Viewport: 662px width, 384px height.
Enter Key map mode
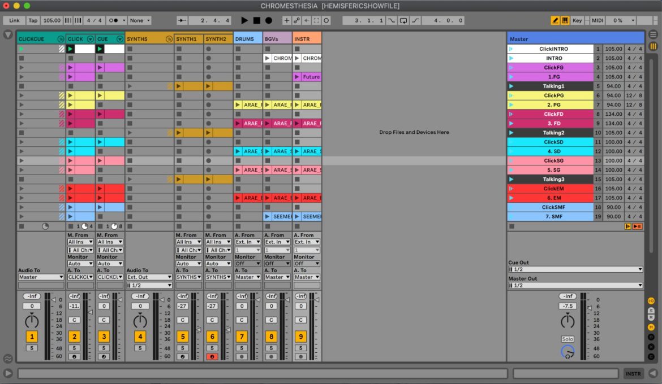[577, 20]
